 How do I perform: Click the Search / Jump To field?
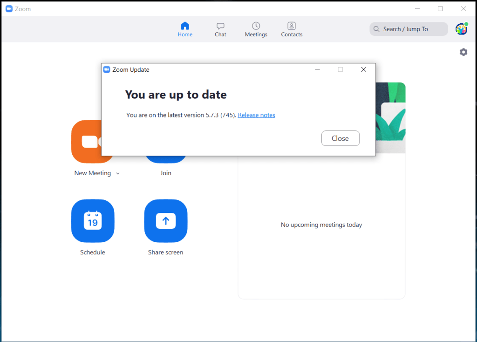409,29
